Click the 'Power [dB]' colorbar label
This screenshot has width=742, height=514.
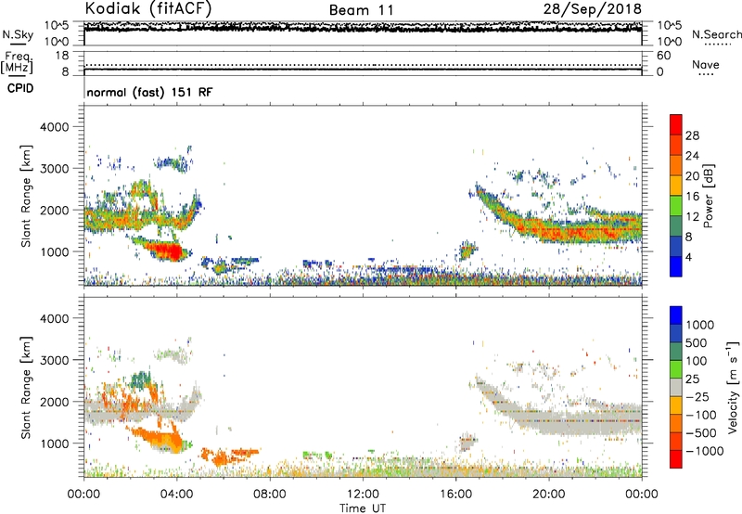click(708, 196)
